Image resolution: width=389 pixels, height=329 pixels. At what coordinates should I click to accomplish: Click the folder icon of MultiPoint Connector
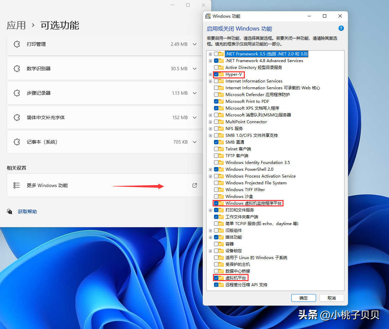pyautogui.click(x=221, y=122)
